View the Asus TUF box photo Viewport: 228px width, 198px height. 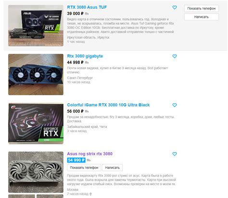[36, 25]
